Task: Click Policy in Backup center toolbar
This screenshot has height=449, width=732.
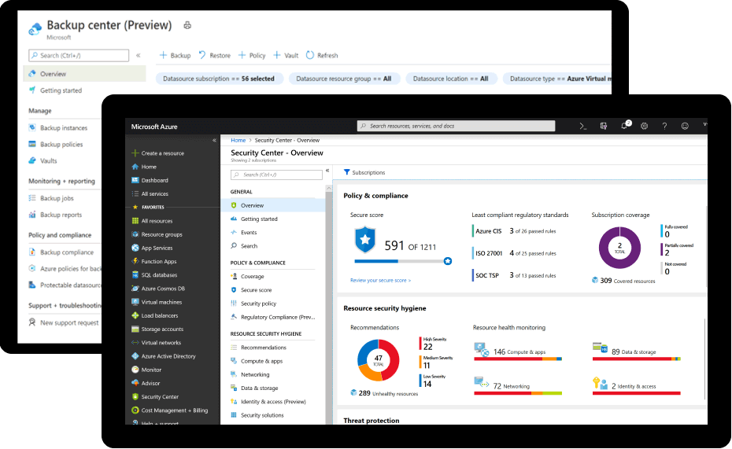Action: coord(252,55)
